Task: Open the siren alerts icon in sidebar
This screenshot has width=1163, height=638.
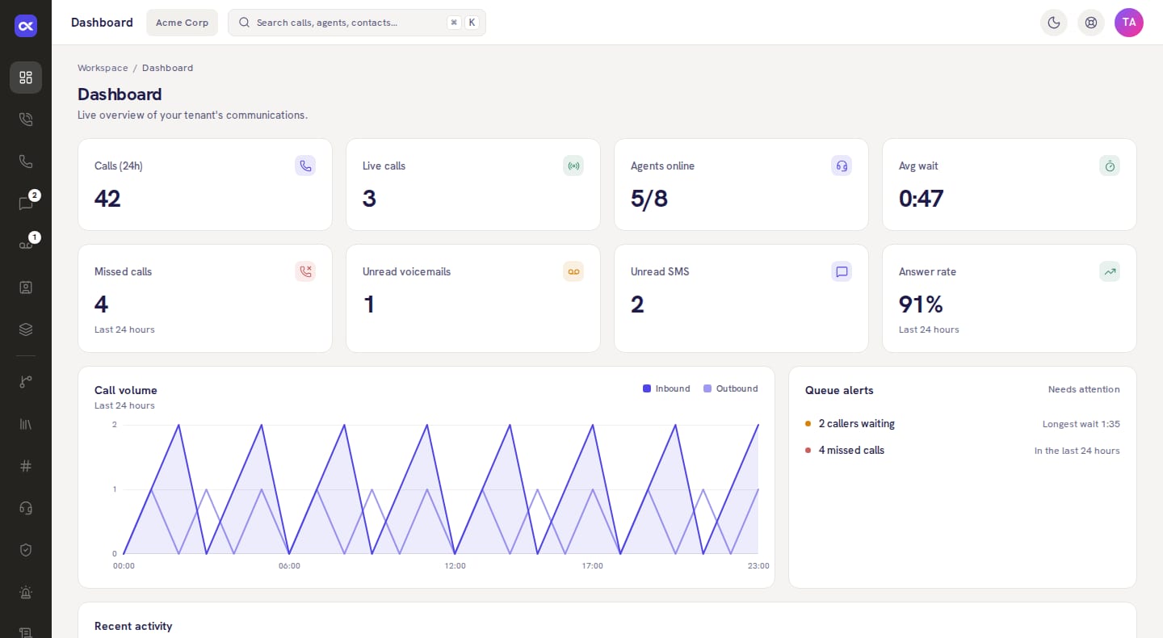Action: [26, 592]
